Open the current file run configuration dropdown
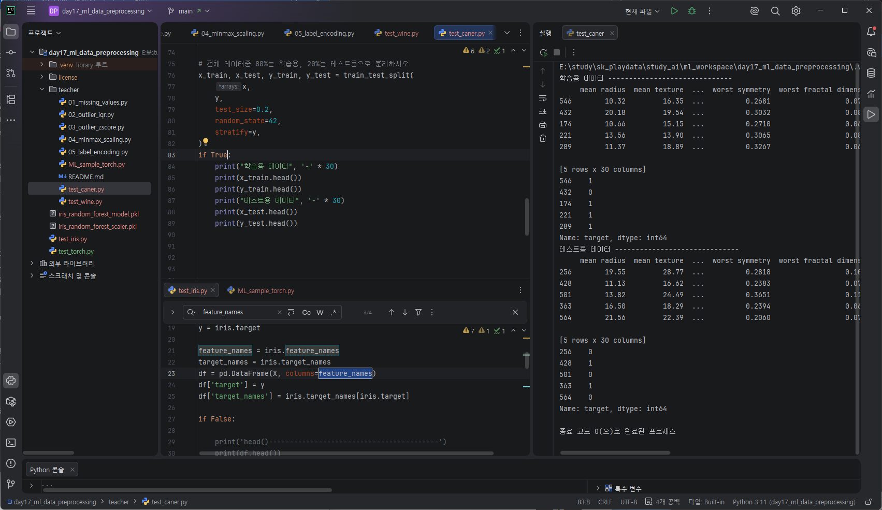 coord(642,11)
